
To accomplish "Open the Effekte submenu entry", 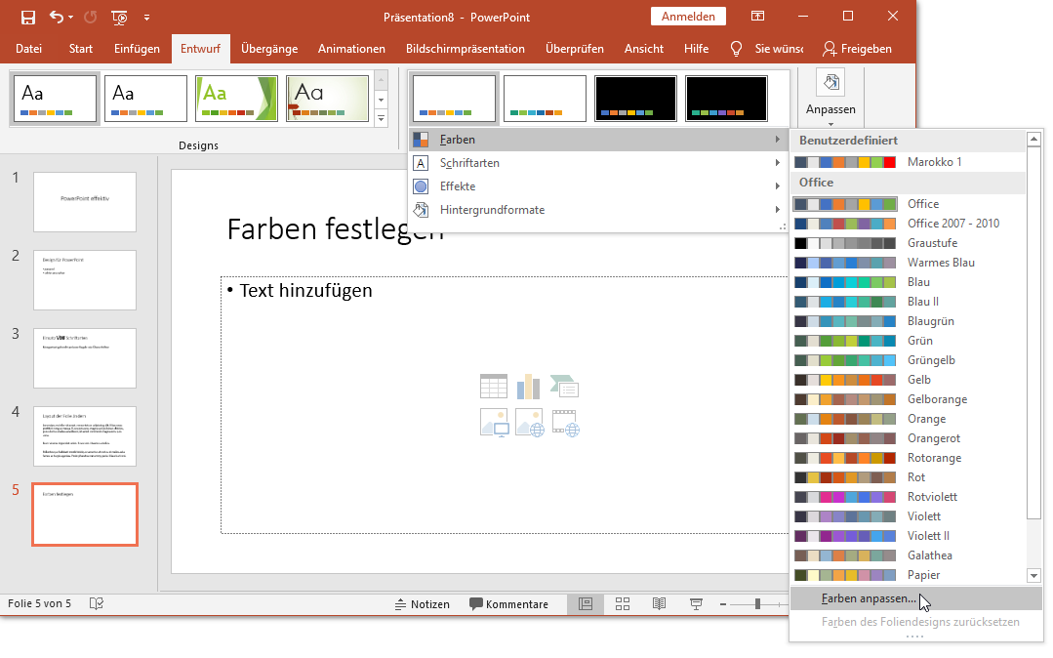I will coord(597,186).
